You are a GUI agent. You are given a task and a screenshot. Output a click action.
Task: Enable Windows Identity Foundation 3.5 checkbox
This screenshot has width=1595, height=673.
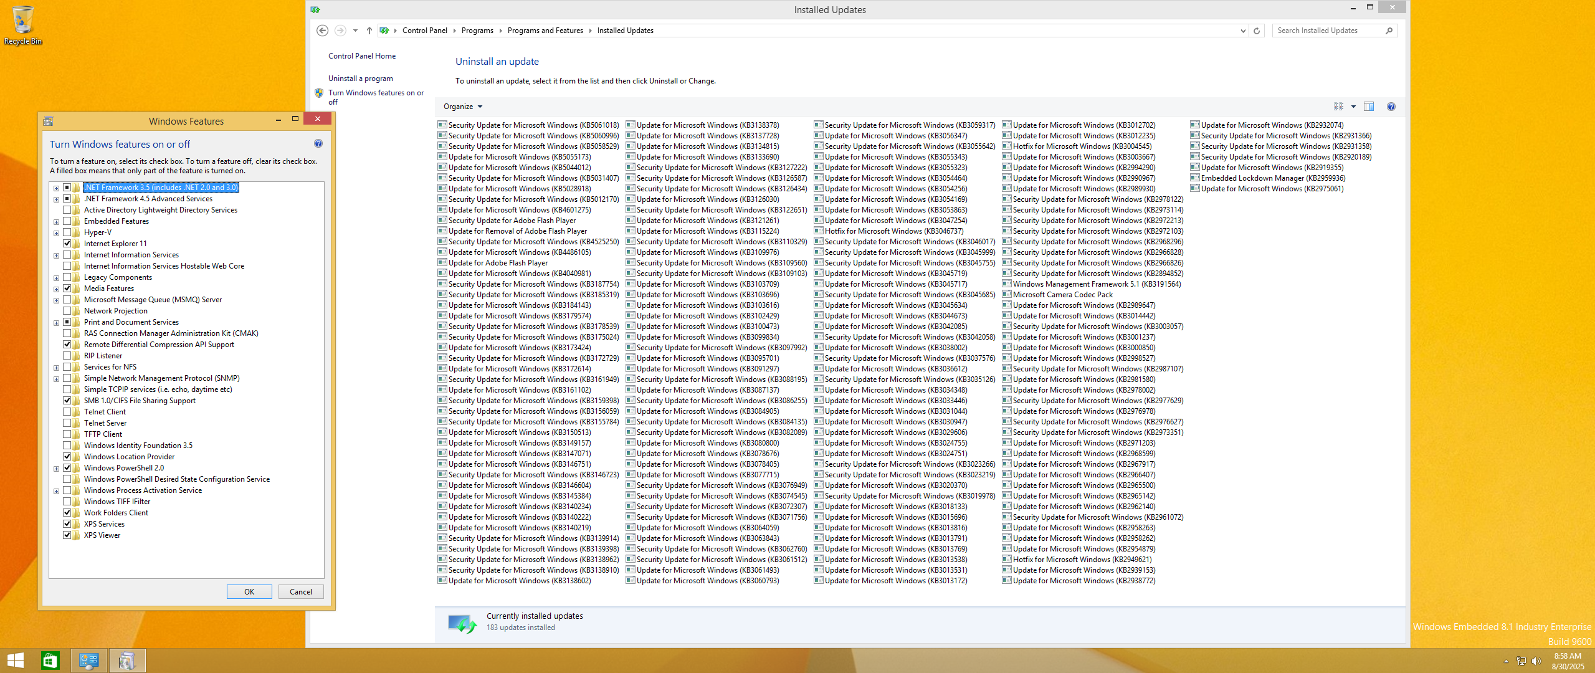(67, 446)
